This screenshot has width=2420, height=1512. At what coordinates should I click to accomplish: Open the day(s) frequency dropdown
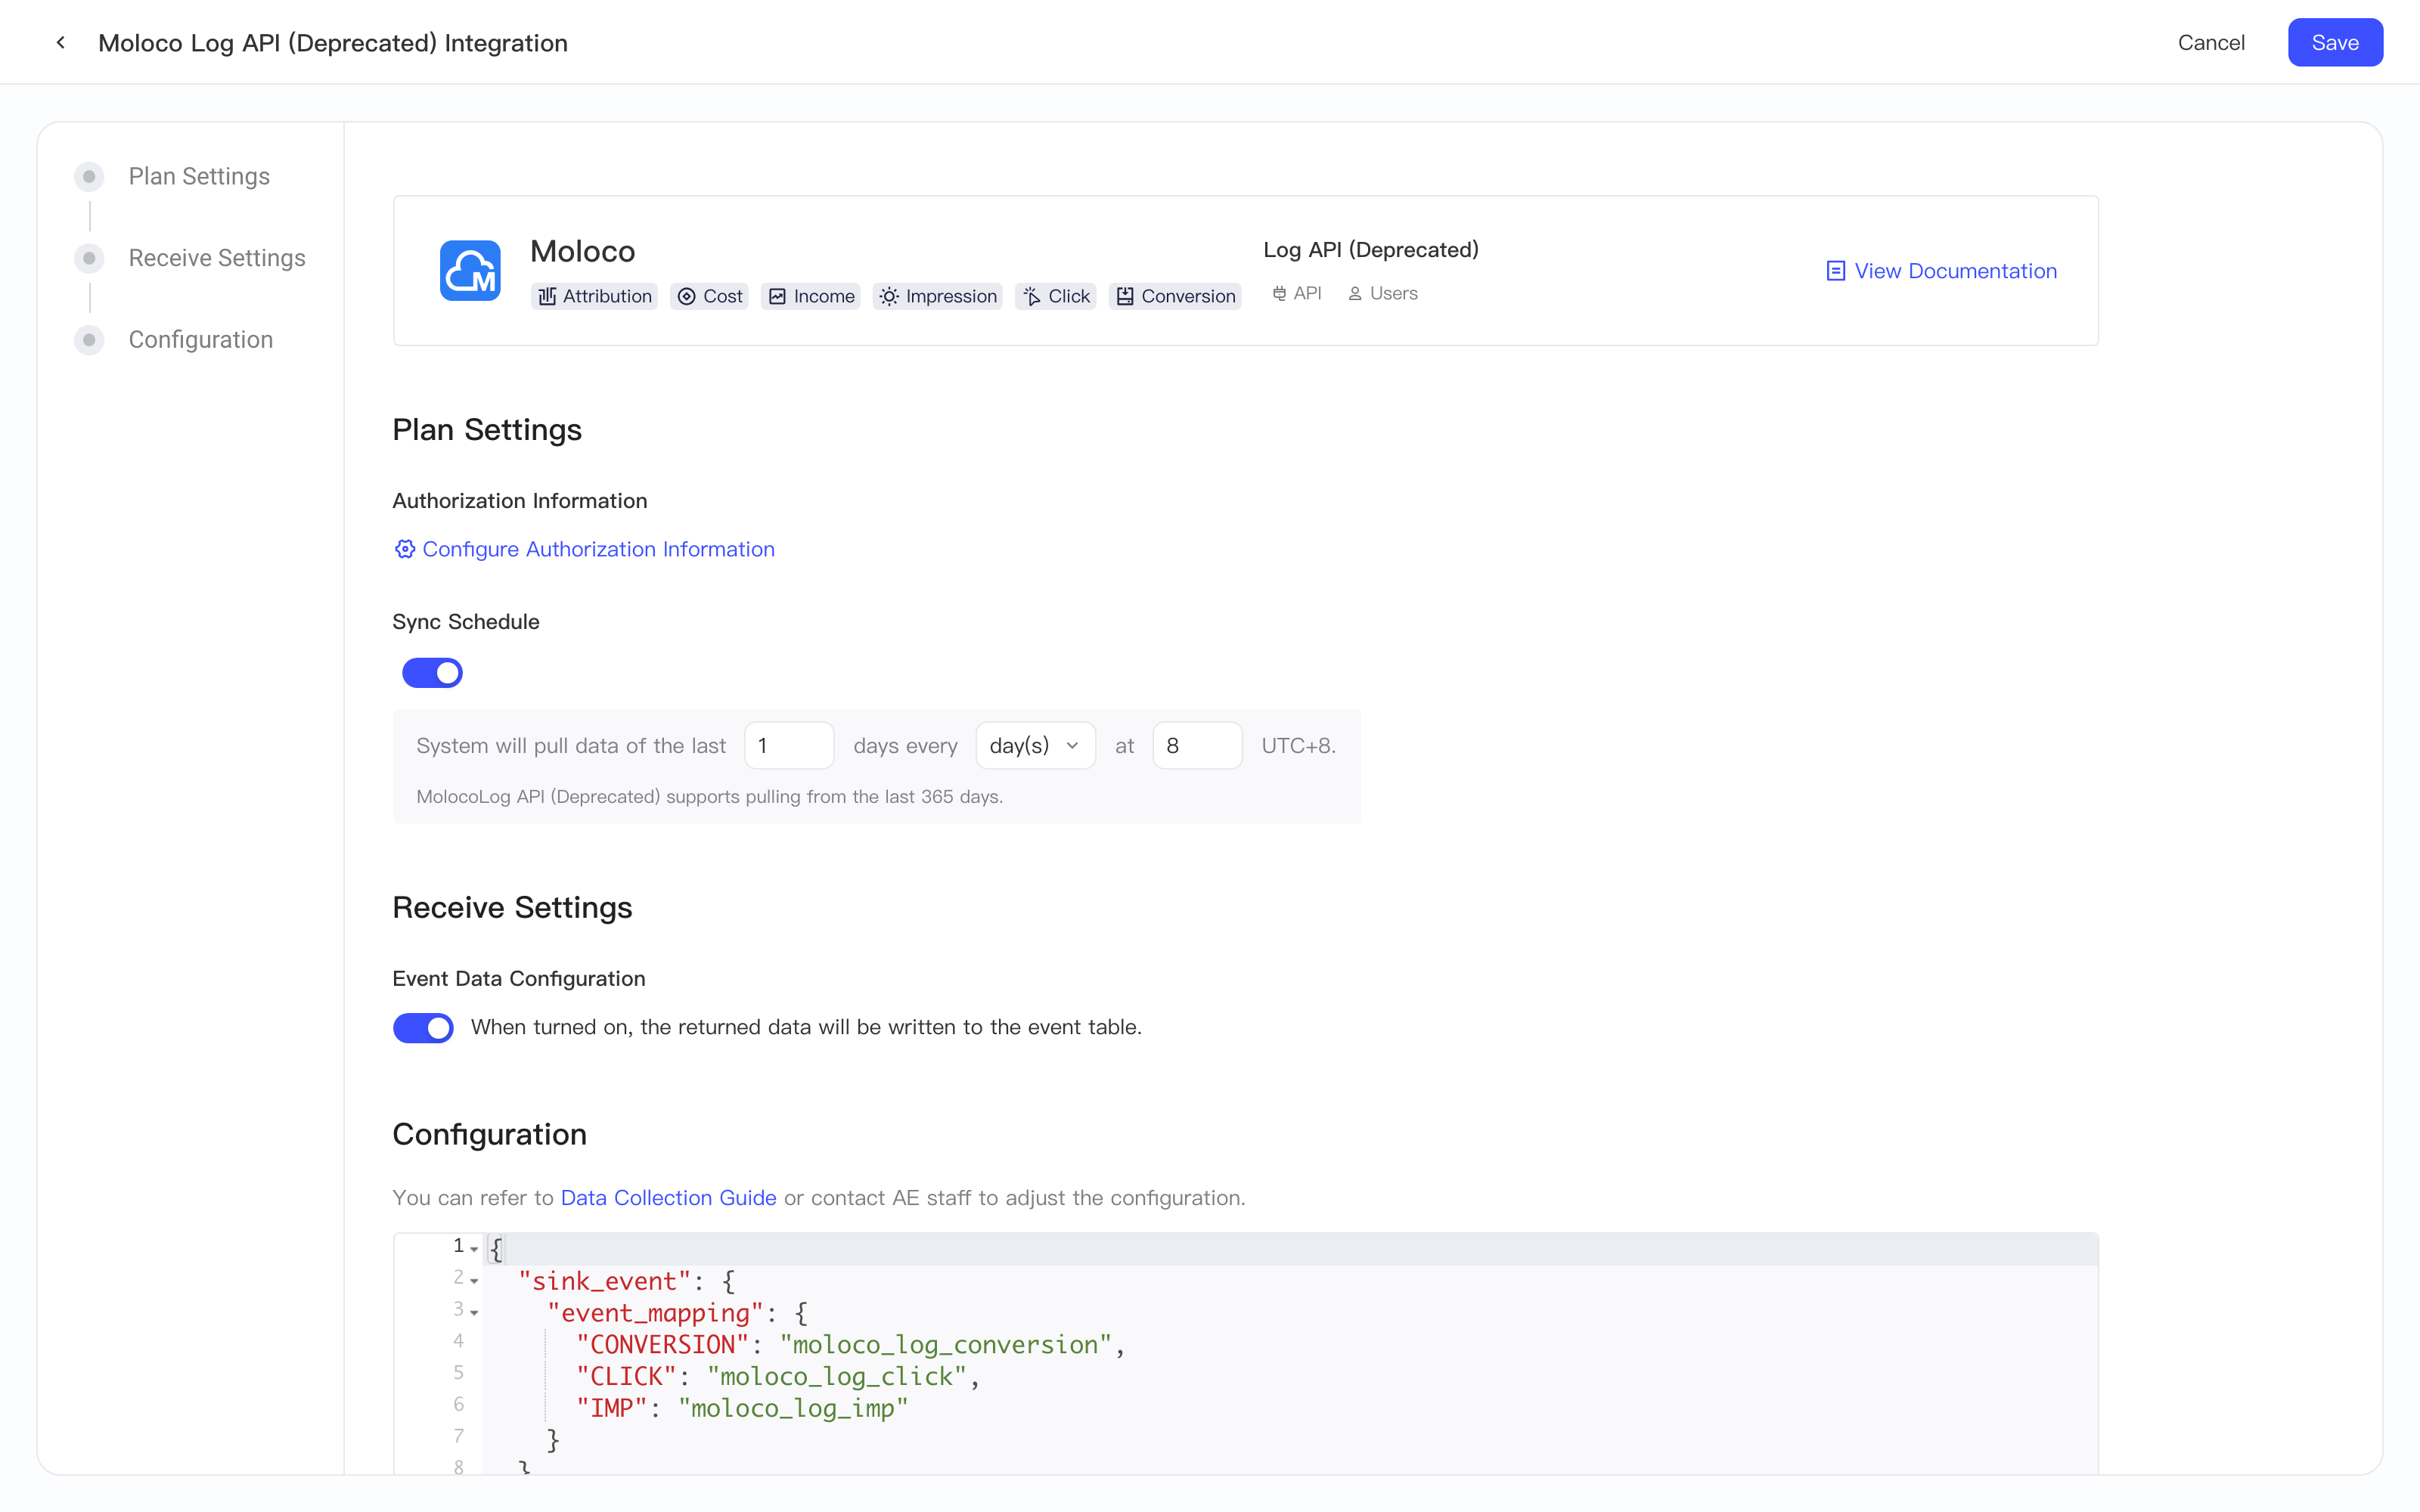(x=1035, y=746)
